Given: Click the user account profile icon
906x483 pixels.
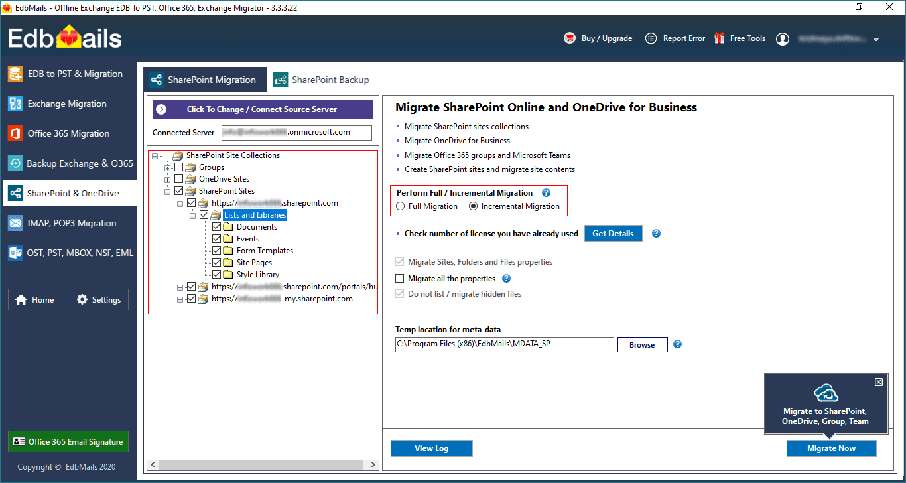Looking at the screenshot, I should click(x=783, y=39).
